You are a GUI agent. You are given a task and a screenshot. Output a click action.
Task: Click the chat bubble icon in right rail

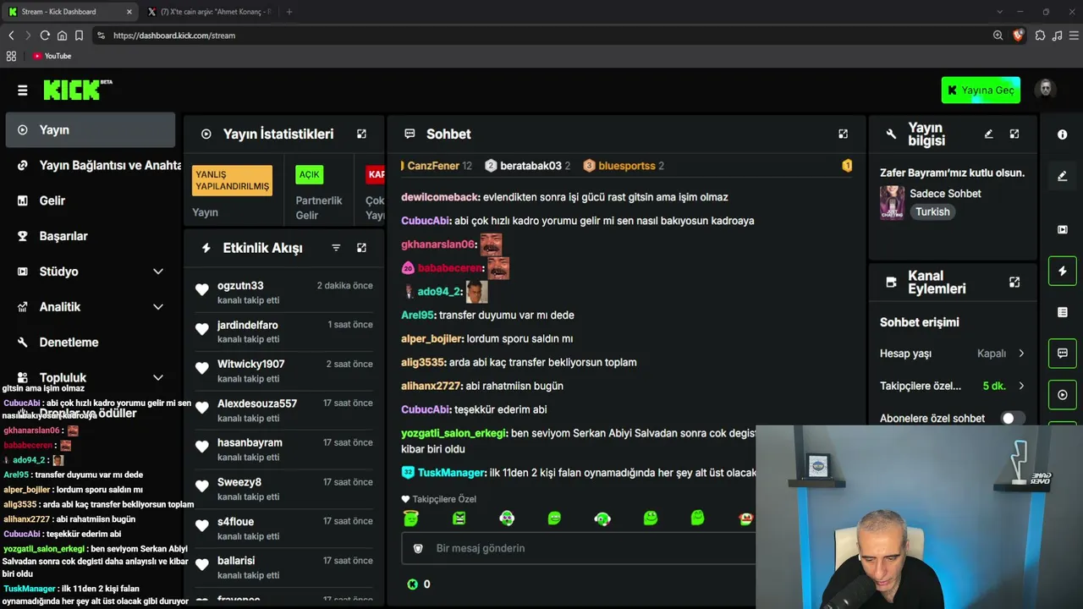point(1063,354)
